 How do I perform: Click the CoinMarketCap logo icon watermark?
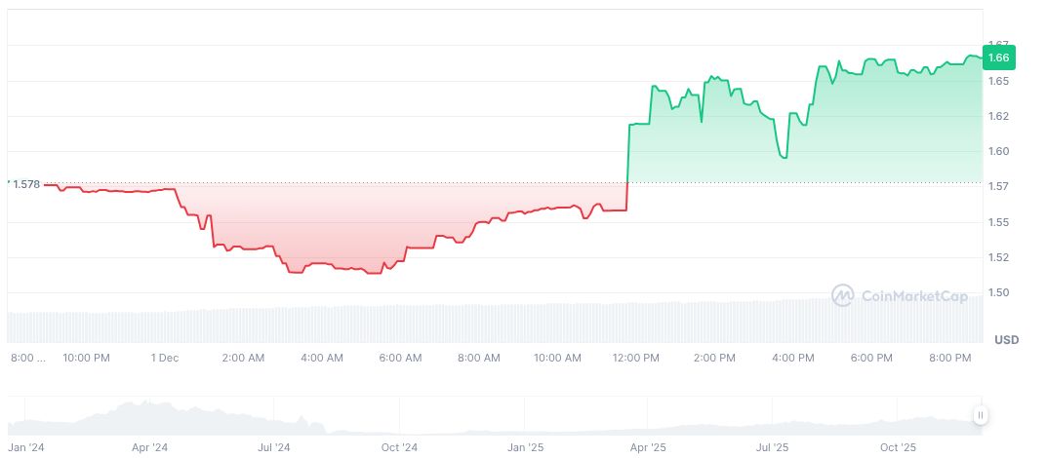pos(843,294)
